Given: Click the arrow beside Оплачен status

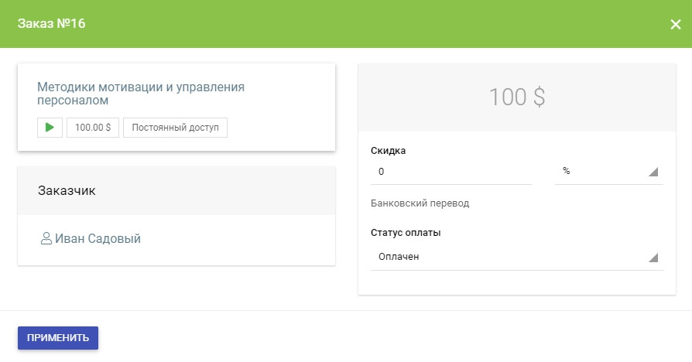Looking at the screenshot, I should tap(653, 258).
